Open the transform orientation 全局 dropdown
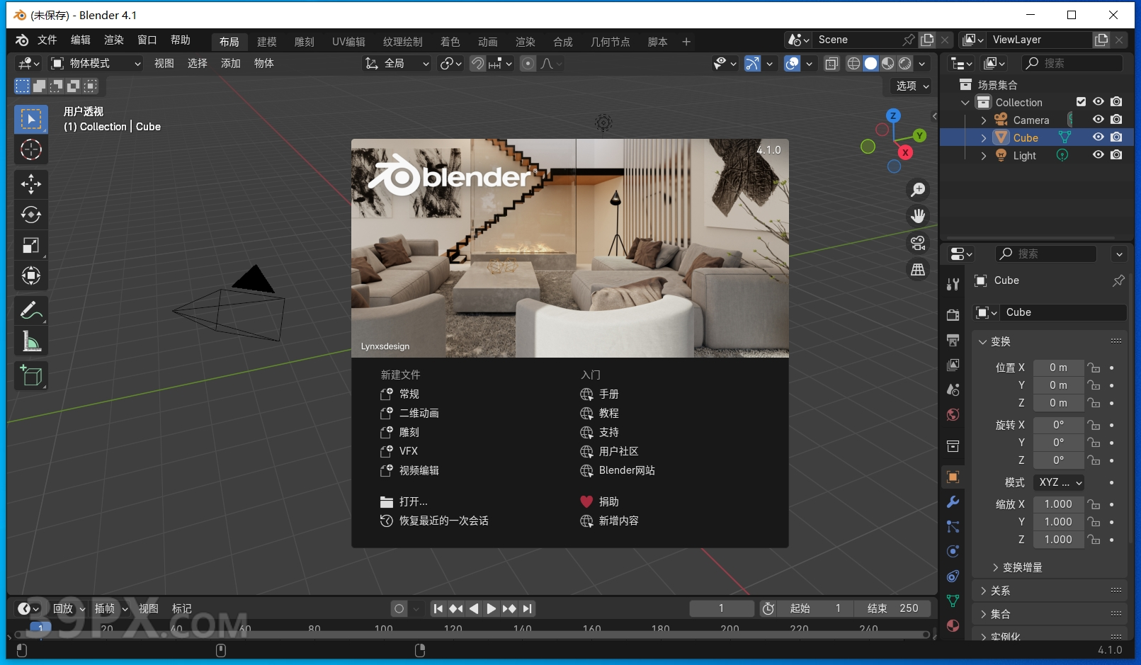Viewport: 1141px width, 665px height. tap(397, 63)
